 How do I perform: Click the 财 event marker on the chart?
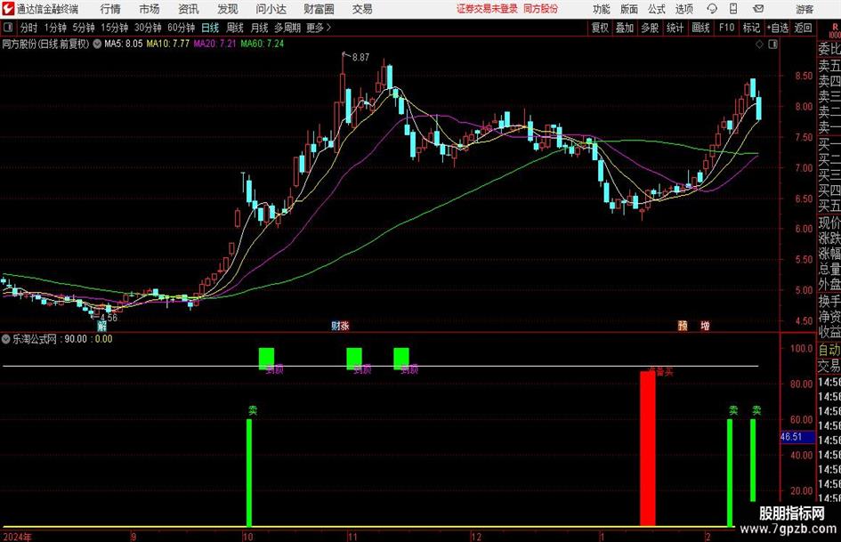(x=336, y=326)
